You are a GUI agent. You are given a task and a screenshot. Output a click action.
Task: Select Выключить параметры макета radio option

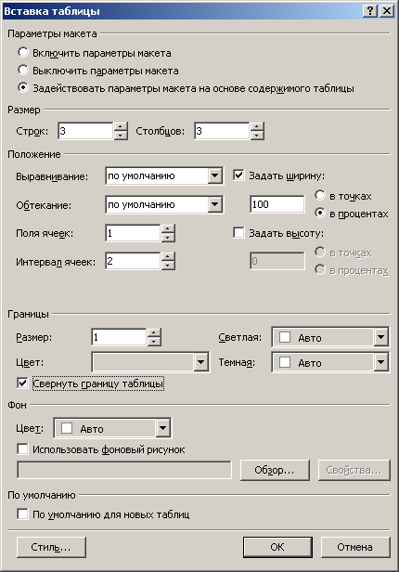pyautogui.click(x=23, y=70)
